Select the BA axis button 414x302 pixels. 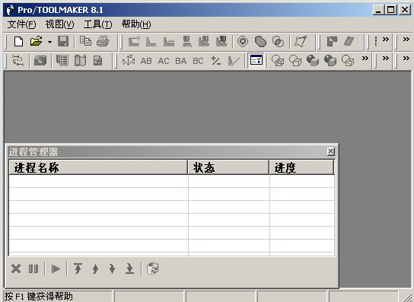[181, 61]
